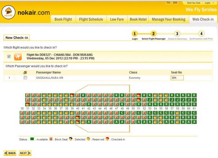218x158 pixels.
Task: Select available seat 47A on seat map
Action: click(116, 122)
